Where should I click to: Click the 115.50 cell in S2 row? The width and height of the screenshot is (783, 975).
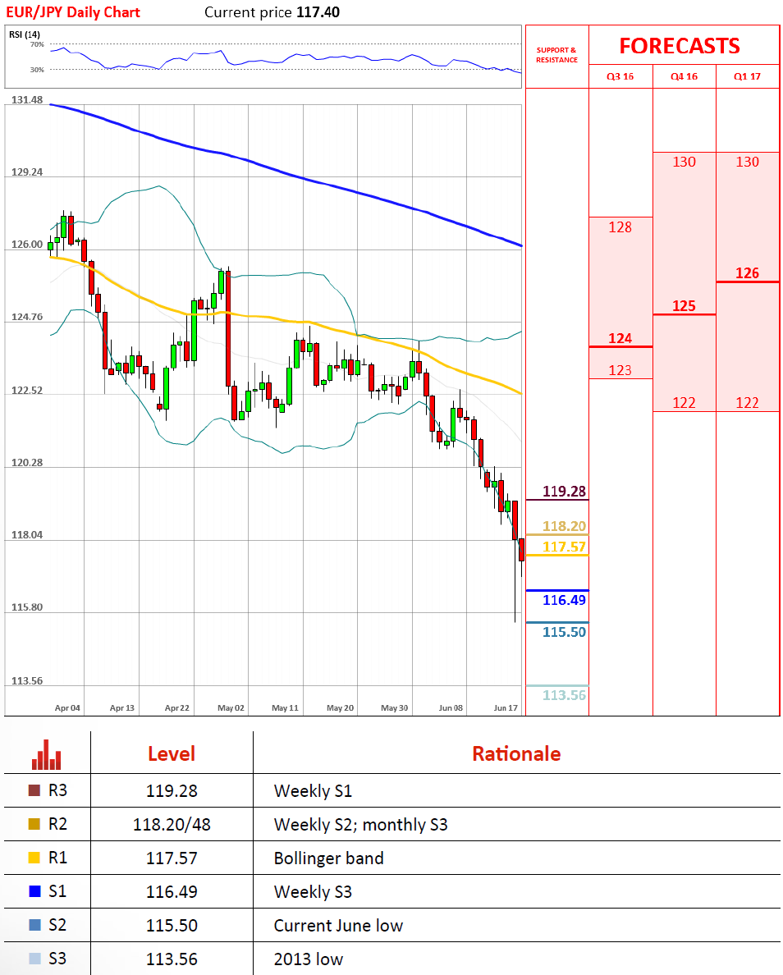(172, 925)
